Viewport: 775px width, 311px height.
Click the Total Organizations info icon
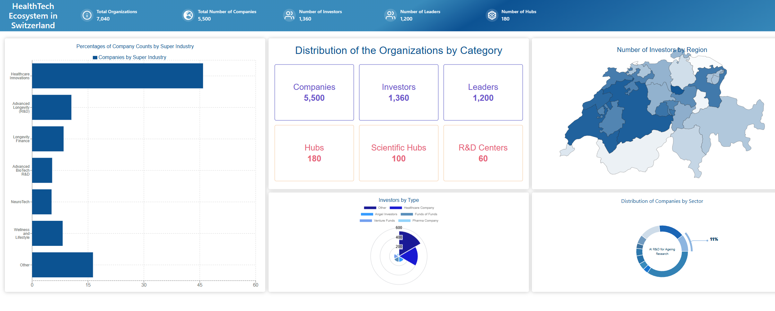(87, 15)
